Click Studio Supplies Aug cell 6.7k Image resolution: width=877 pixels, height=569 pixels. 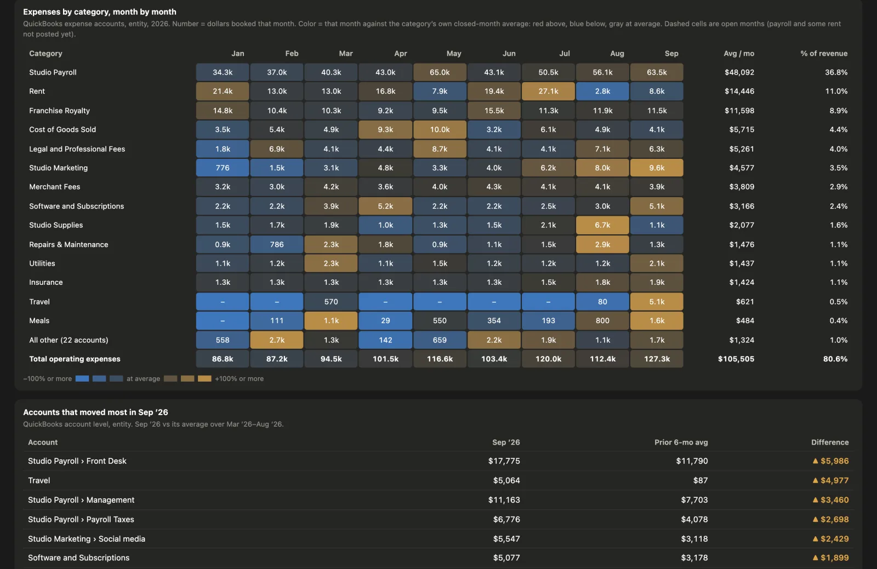point(602,225)
